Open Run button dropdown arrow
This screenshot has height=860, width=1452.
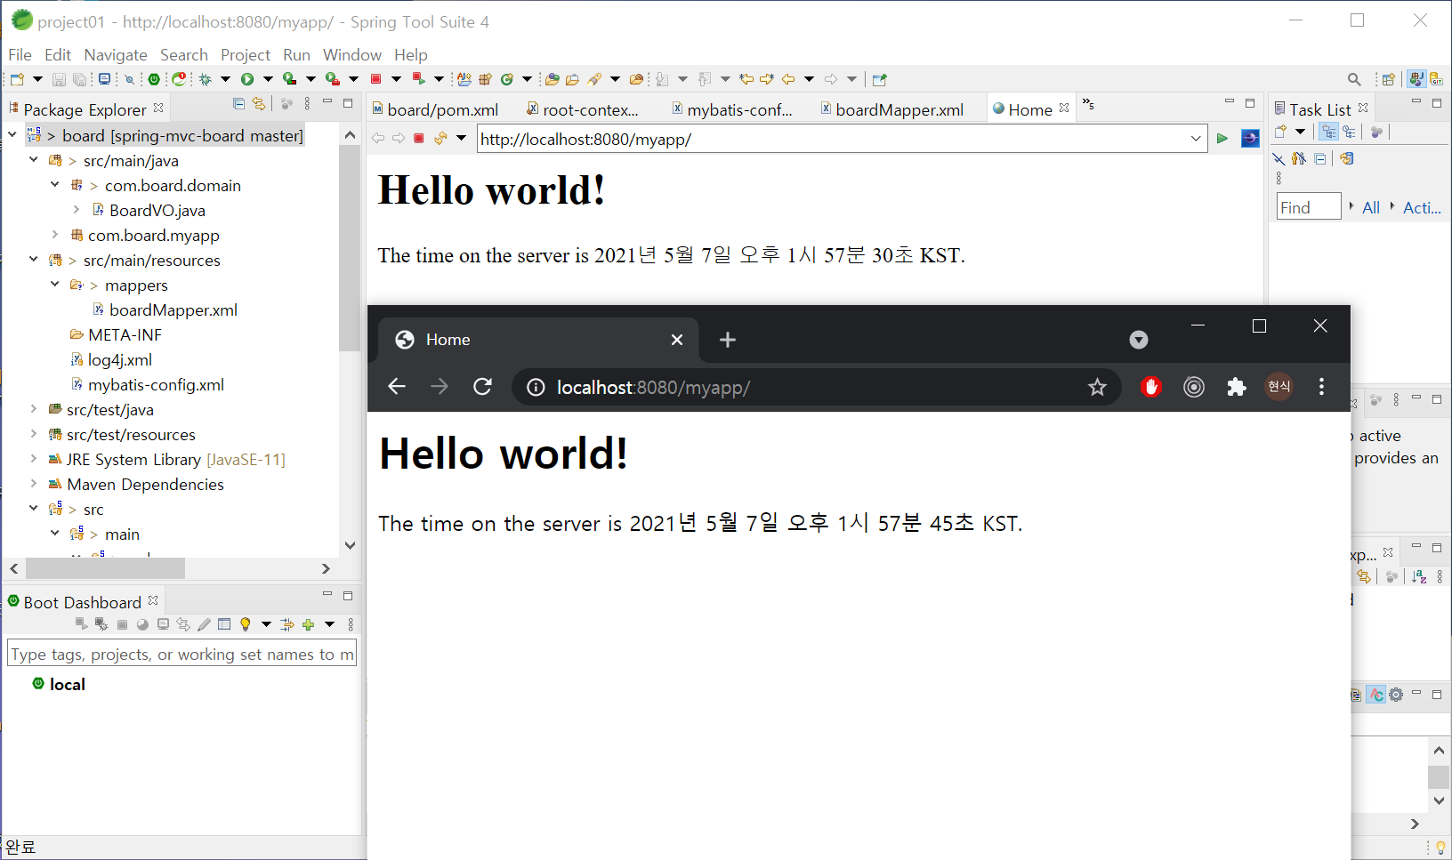pos(268,79)
